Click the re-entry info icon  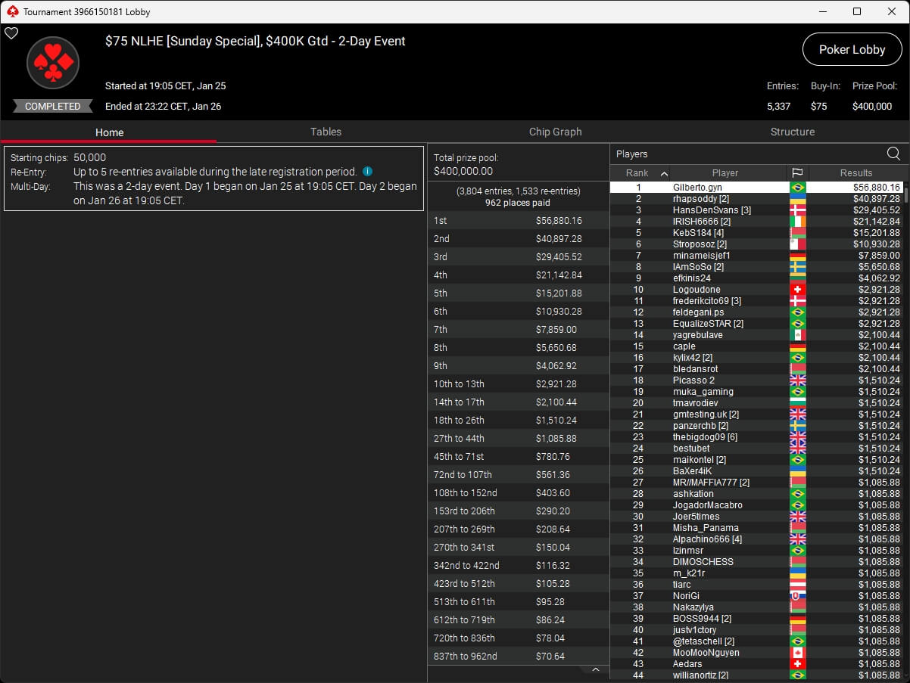tap(367, 172)
